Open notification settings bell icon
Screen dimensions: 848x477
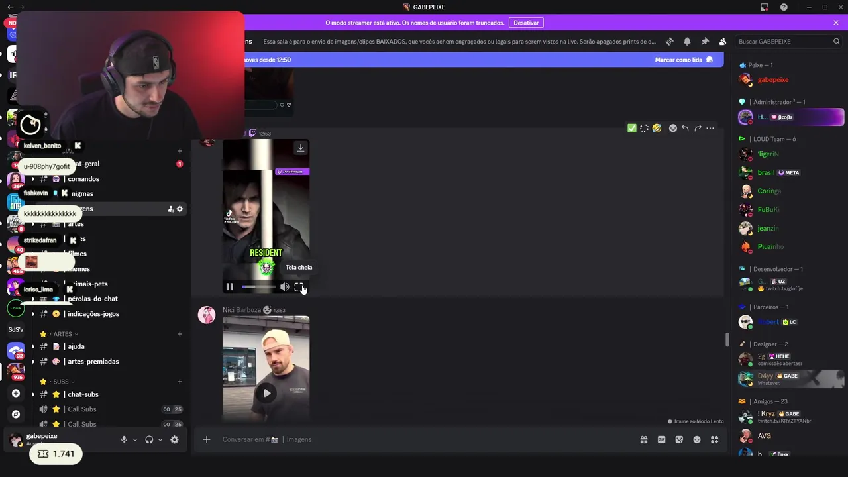click(x=687, y=41)
